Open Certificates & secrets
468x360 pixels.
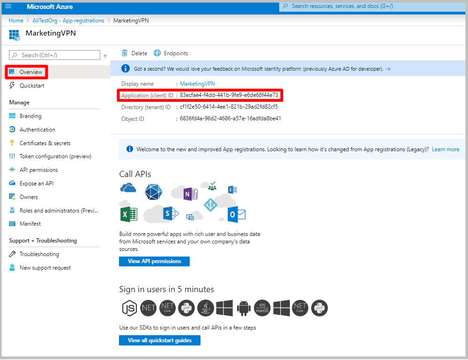(45, 143)
